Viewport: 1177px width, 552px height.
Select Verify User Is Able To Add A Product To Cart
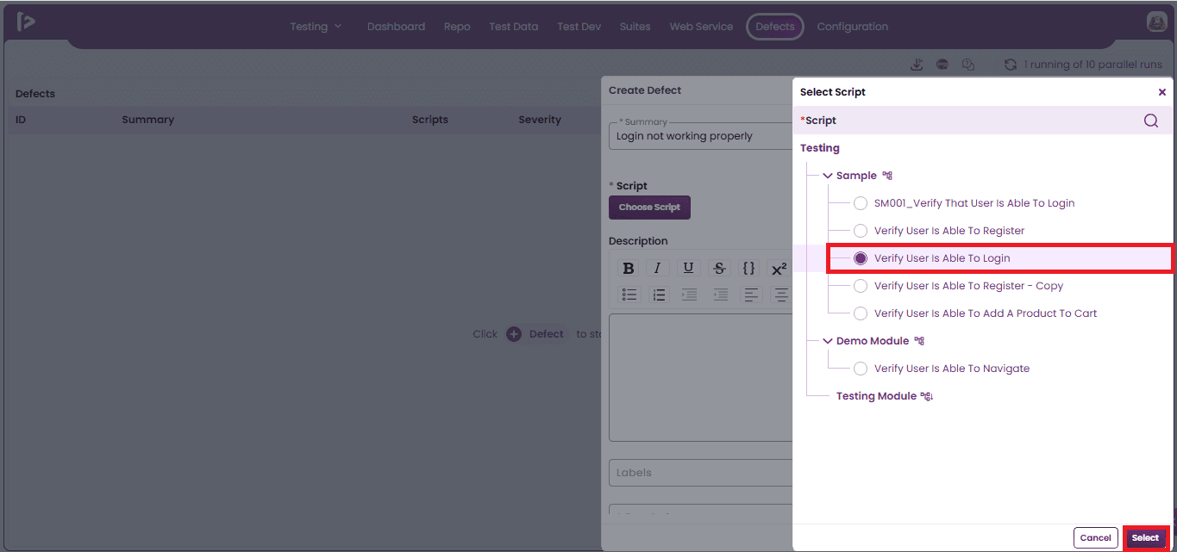861,313
